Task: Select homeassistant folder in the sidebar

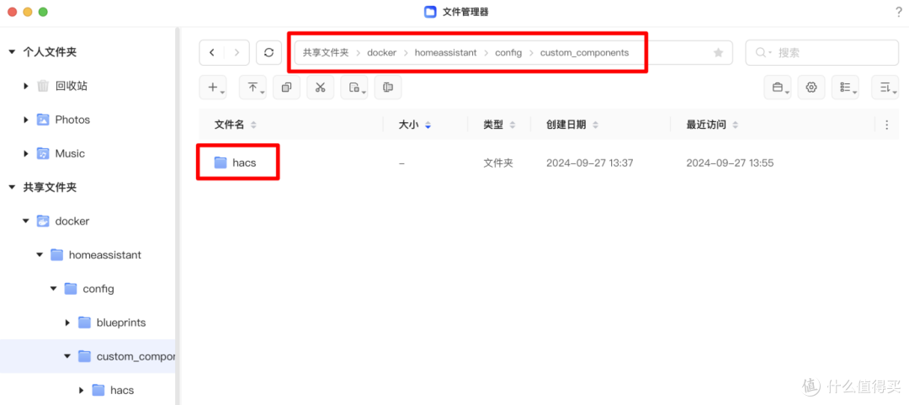Action: 96,255
